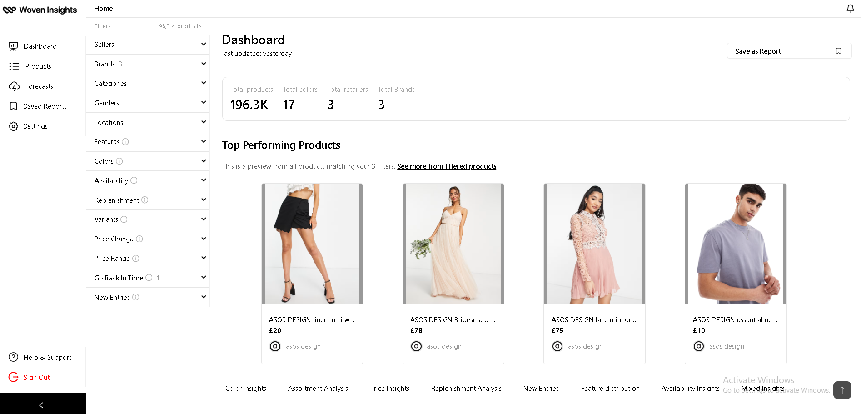The height and width of the screenshot is (414, 861).
Task: Follow See more from filtered products link
Action: click(447, 166)
